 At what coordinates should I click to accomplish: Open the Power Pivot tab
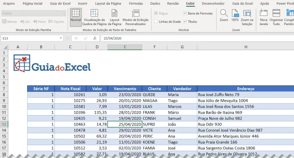(x=285, y=3)
